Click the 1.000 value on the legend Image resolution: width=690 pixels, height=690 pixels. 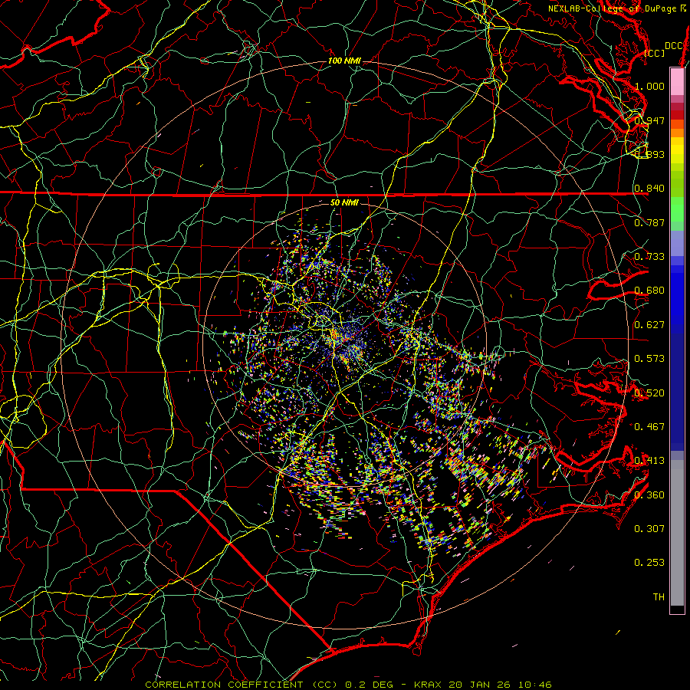click(x=649, y=86)
